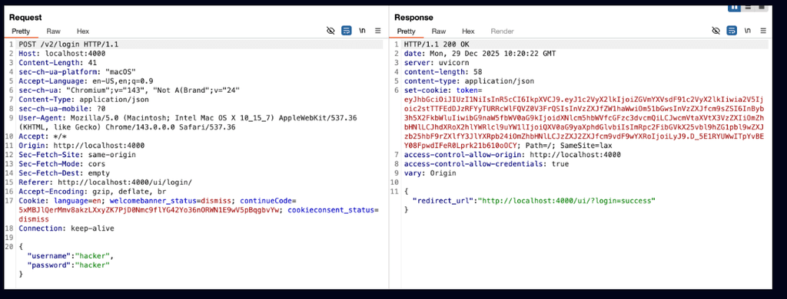
Task: Click the sec-ch-ua-platform "macOS" header
Action: coord(78,72)
